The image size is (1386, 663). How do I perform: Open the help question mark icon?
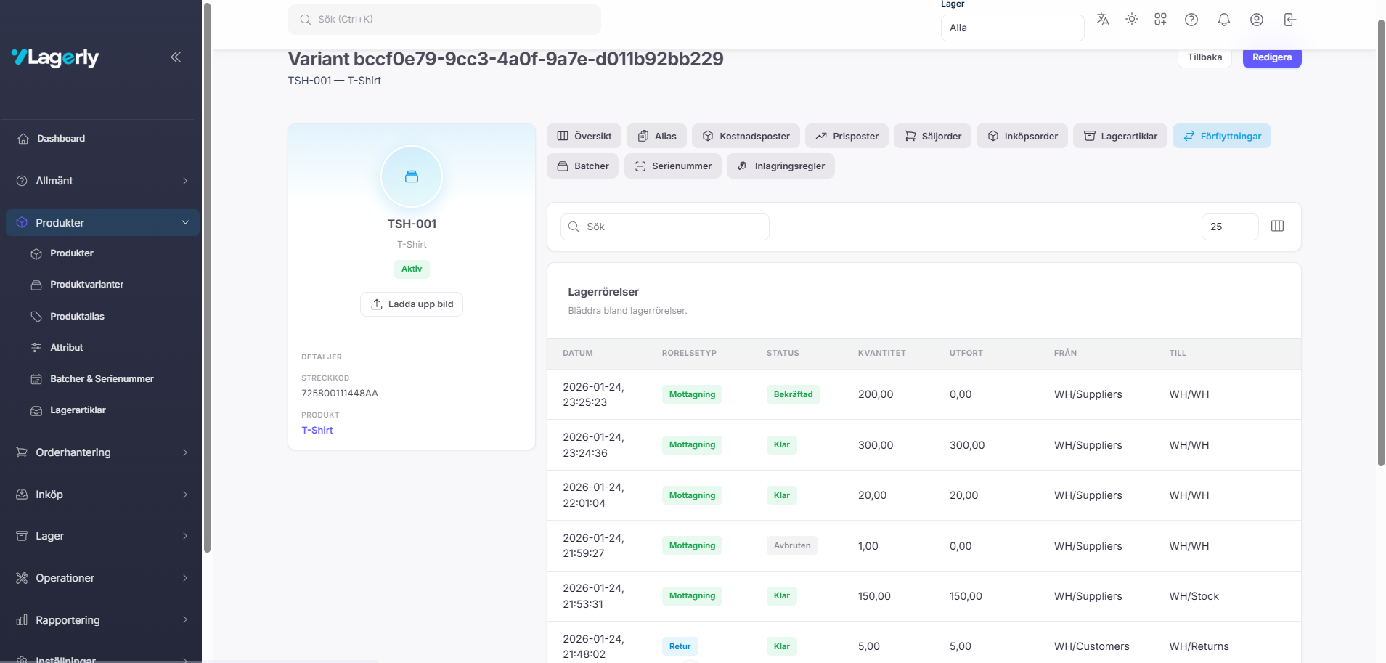click(x=1191, y=20)
